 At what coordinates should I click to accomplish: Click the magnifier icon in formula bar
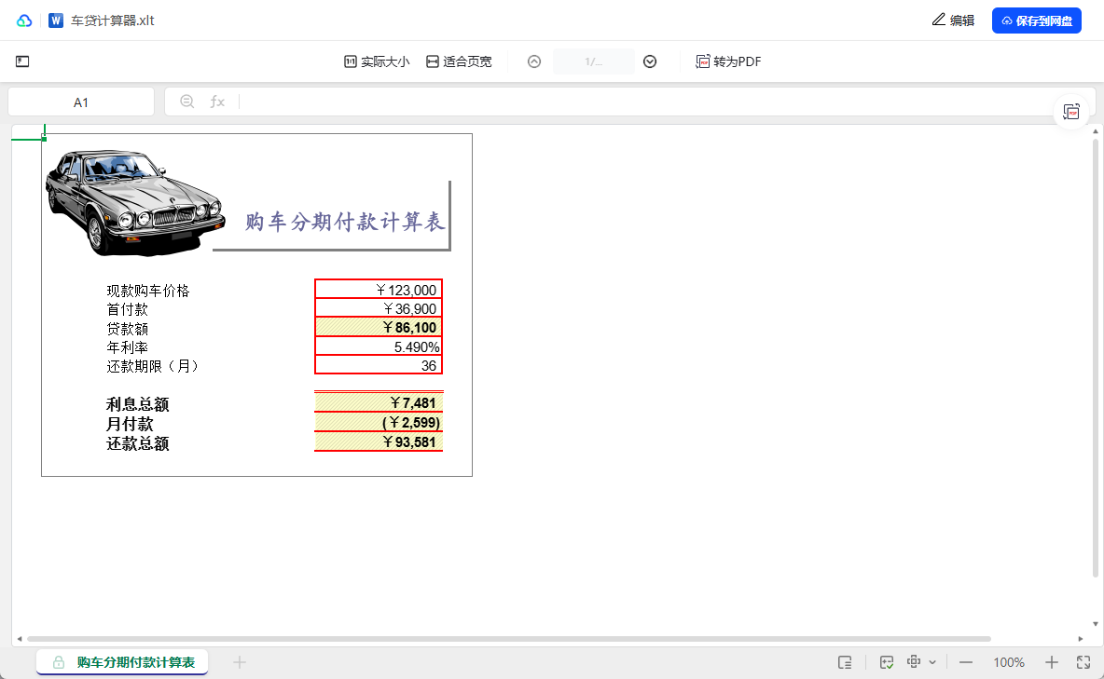tap(186, 102)
